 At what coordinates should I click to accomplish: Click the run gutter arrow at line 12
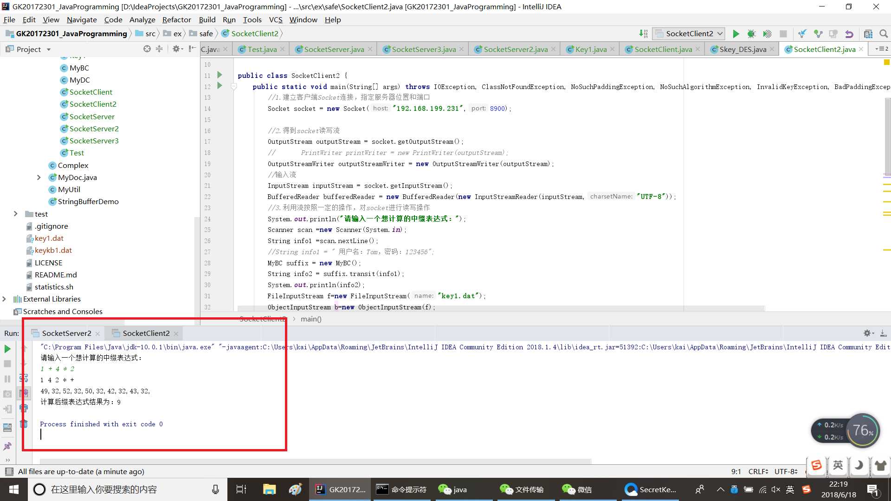(x=220, y=86)
